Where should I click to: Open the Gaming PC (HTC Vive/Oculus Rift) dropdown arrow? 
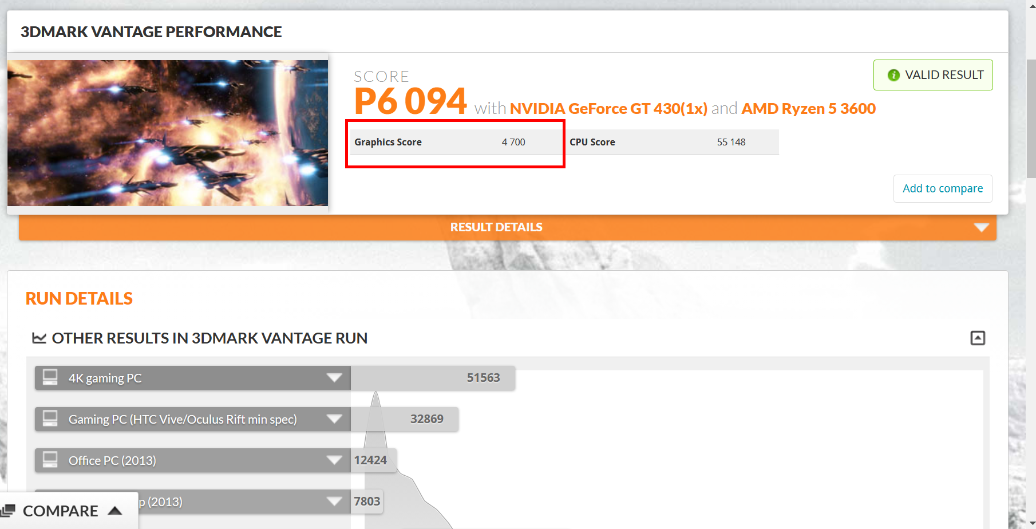coord(334,419)
